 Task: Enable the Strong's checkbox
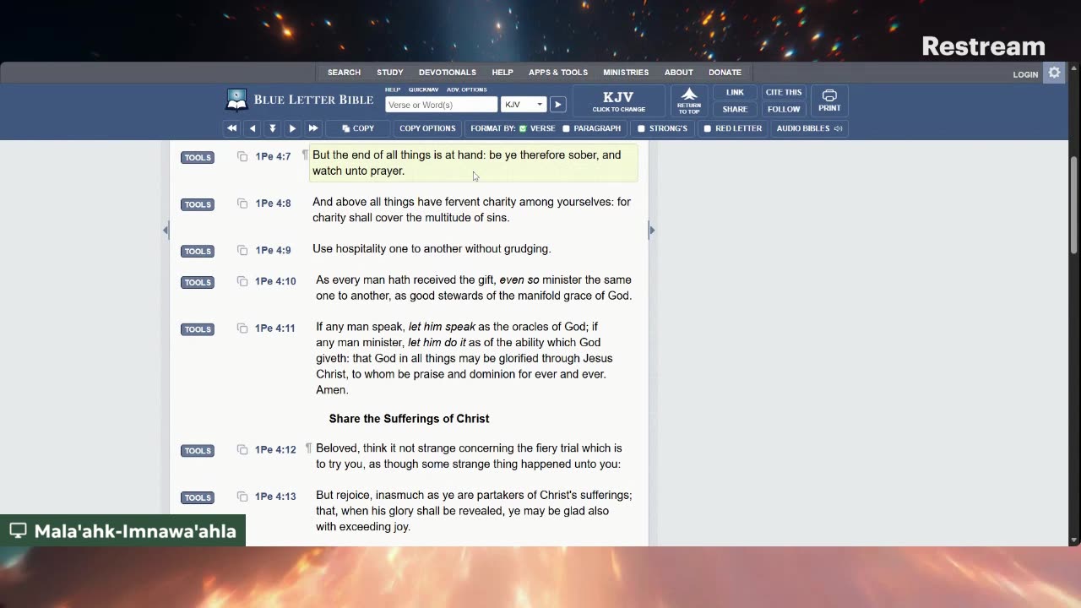641,128
